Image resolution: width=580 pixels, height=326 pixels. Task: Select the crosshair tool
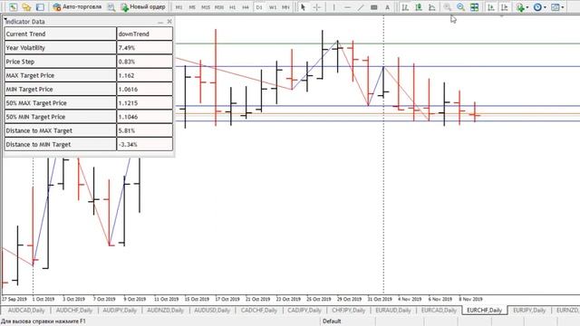click(x=317, y=7)
